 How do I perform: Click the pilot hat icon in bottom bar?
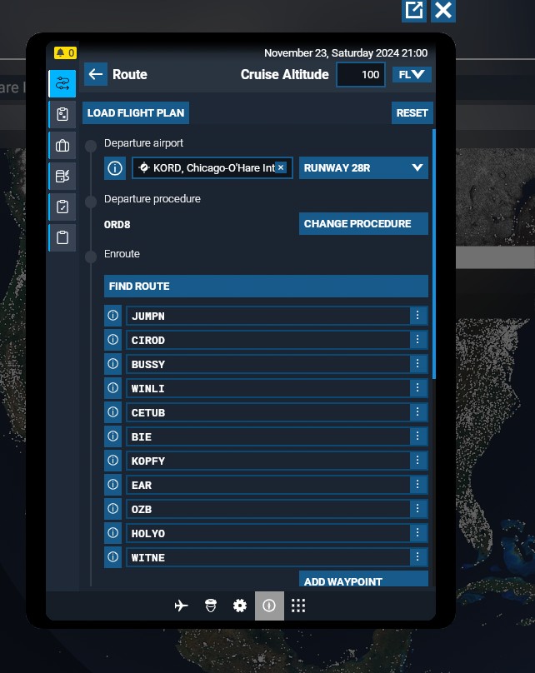point(211,606)
